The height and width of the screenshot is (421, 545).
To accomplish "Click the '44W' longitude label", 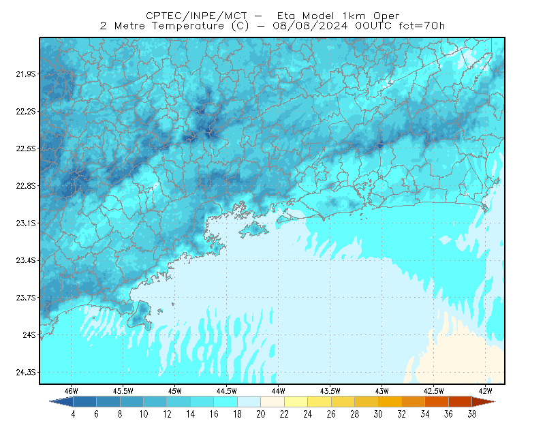I will click(x=278, y=391).
